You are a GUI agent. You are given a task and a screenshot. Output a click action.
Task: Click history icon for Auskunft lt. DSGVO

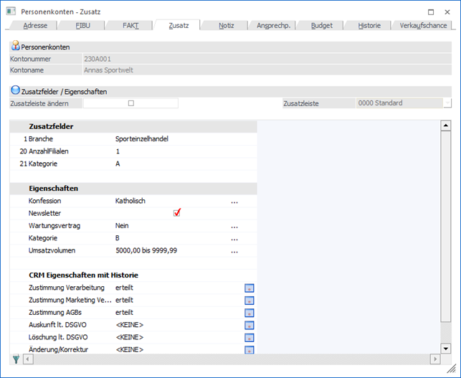point(249,325)
